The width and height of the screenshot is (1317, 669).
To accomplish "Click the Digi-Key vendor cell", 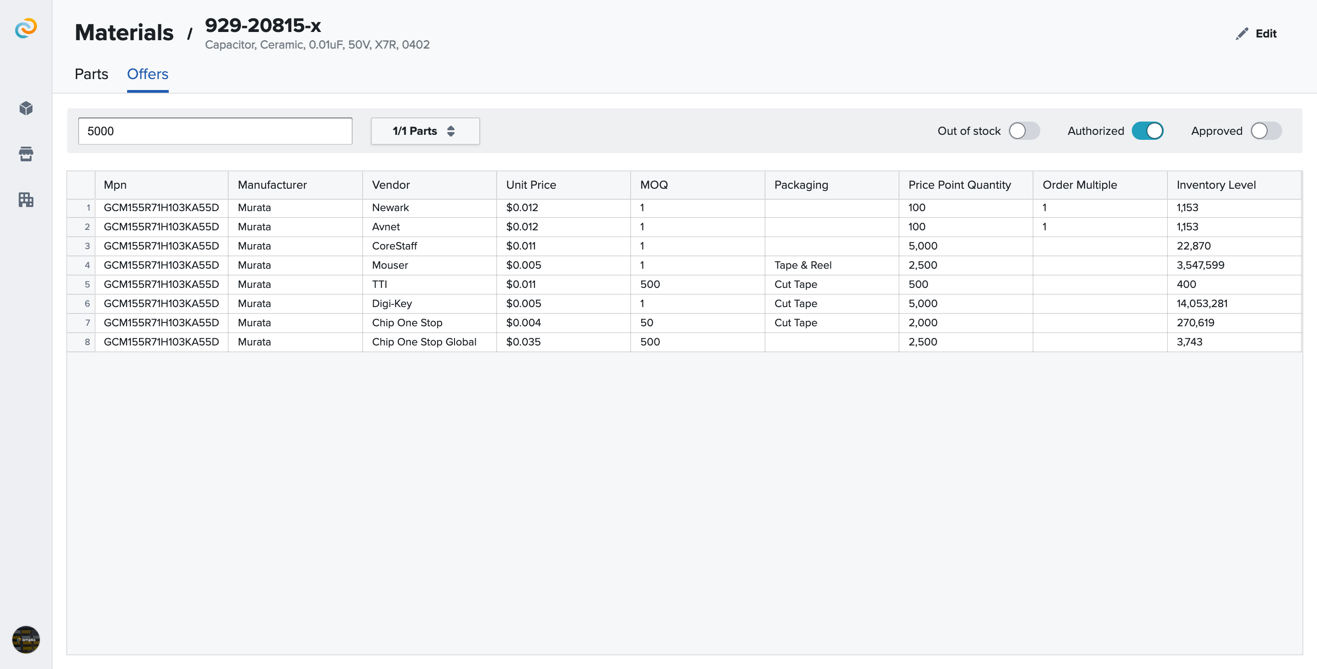I will click(x=391, y=303).
